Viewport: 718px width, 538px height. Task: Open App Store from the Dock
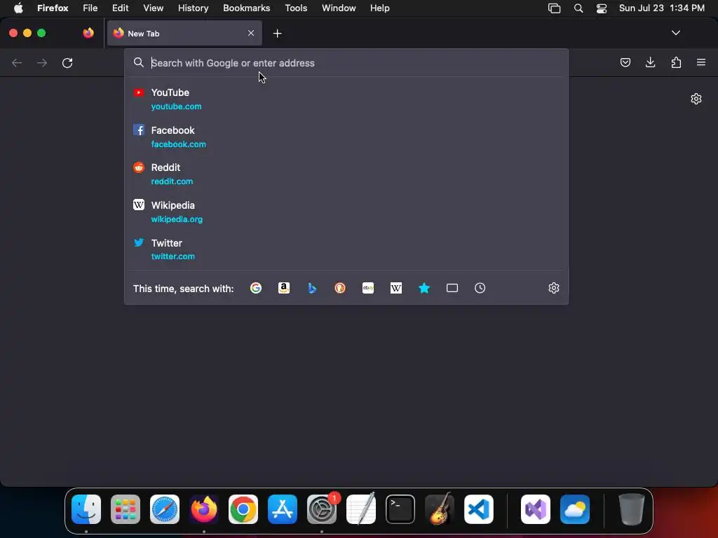[x=283, y=509]
